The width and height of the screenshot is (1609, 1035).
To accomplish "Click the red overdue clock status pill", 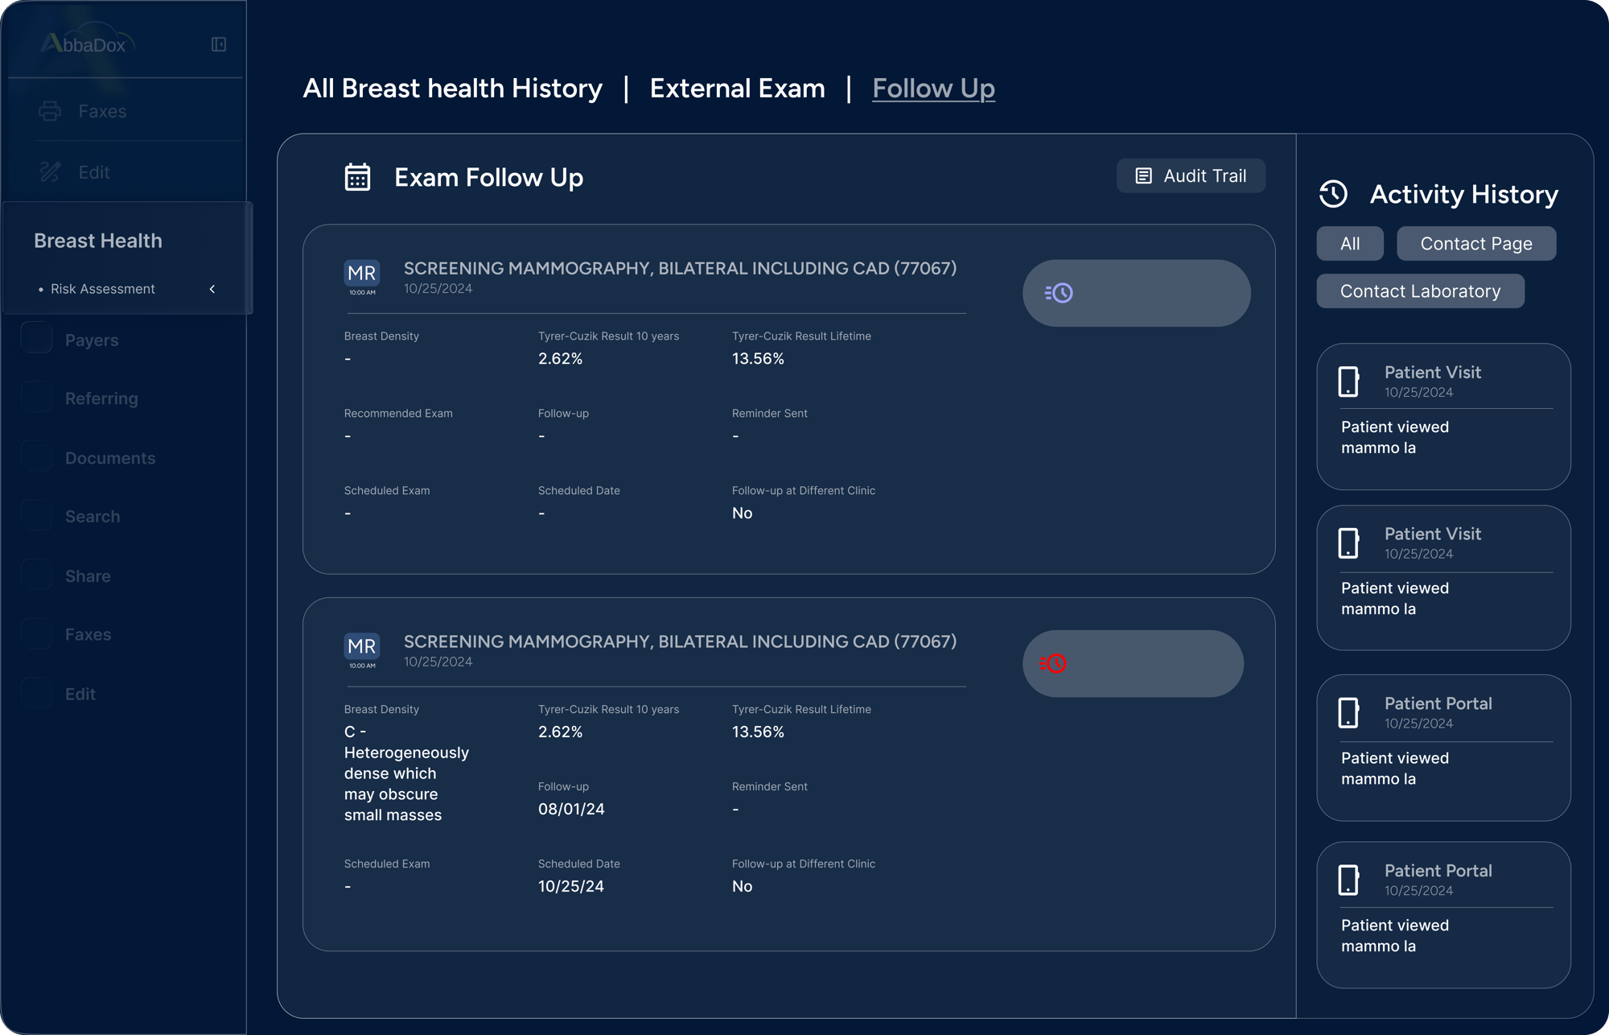I will point(1132,663).
